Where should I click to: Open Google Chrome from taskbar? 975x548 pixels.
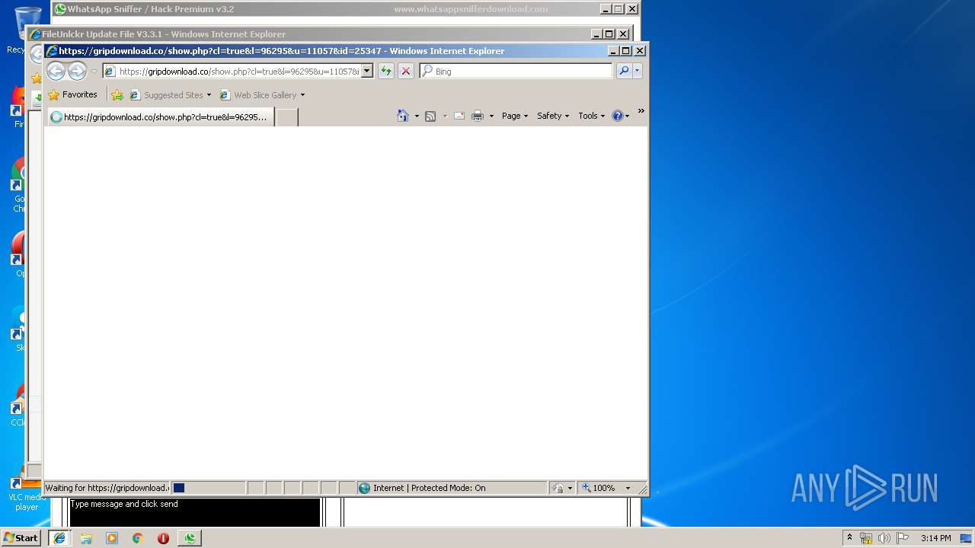pos(138,538)
